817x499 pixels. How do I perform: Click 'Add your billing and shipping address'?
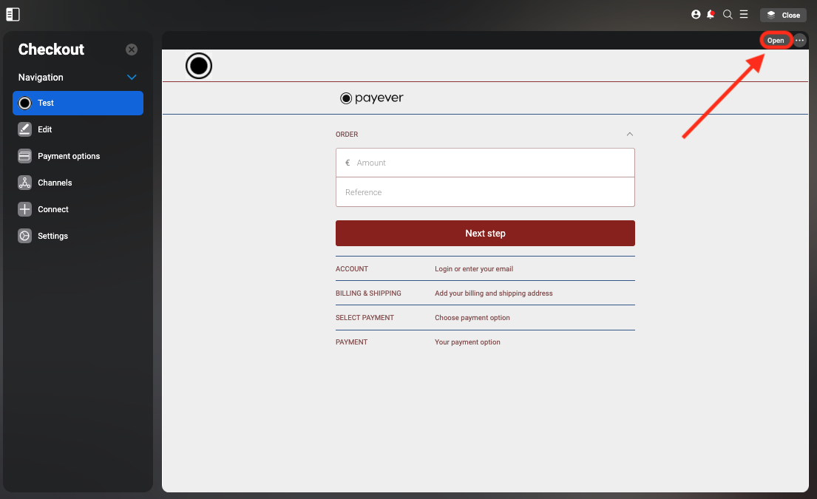[493, 293]
